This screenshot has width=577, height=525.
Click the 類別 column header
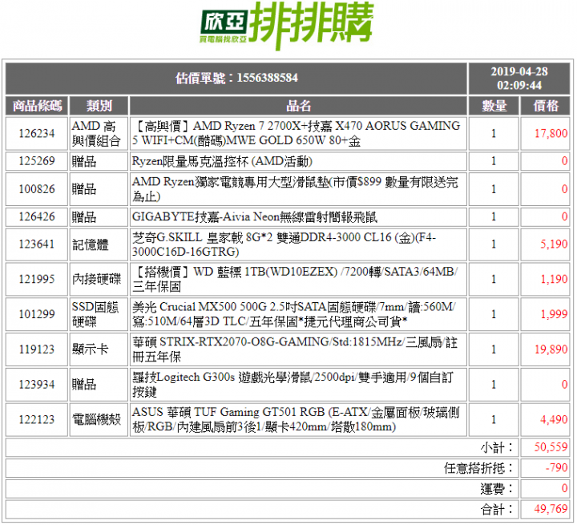point(99,106)
